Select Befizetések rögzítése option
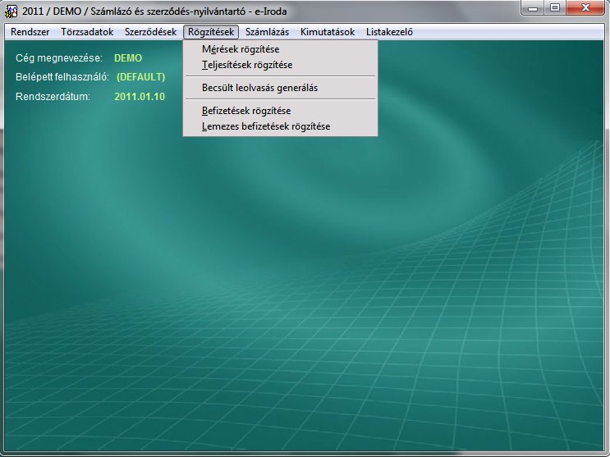The width and height of the screenshot is (610, 457). 246,110
